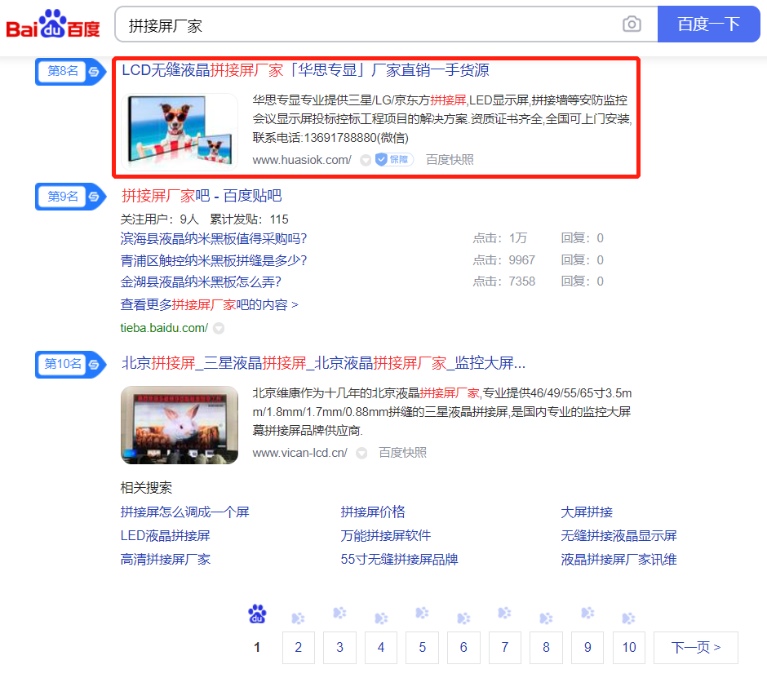Screen dimensions: 767x678
Task: Click the text 联系电话:13691788880(微信)
Action: pyautogui.click(x=330, y=137)
